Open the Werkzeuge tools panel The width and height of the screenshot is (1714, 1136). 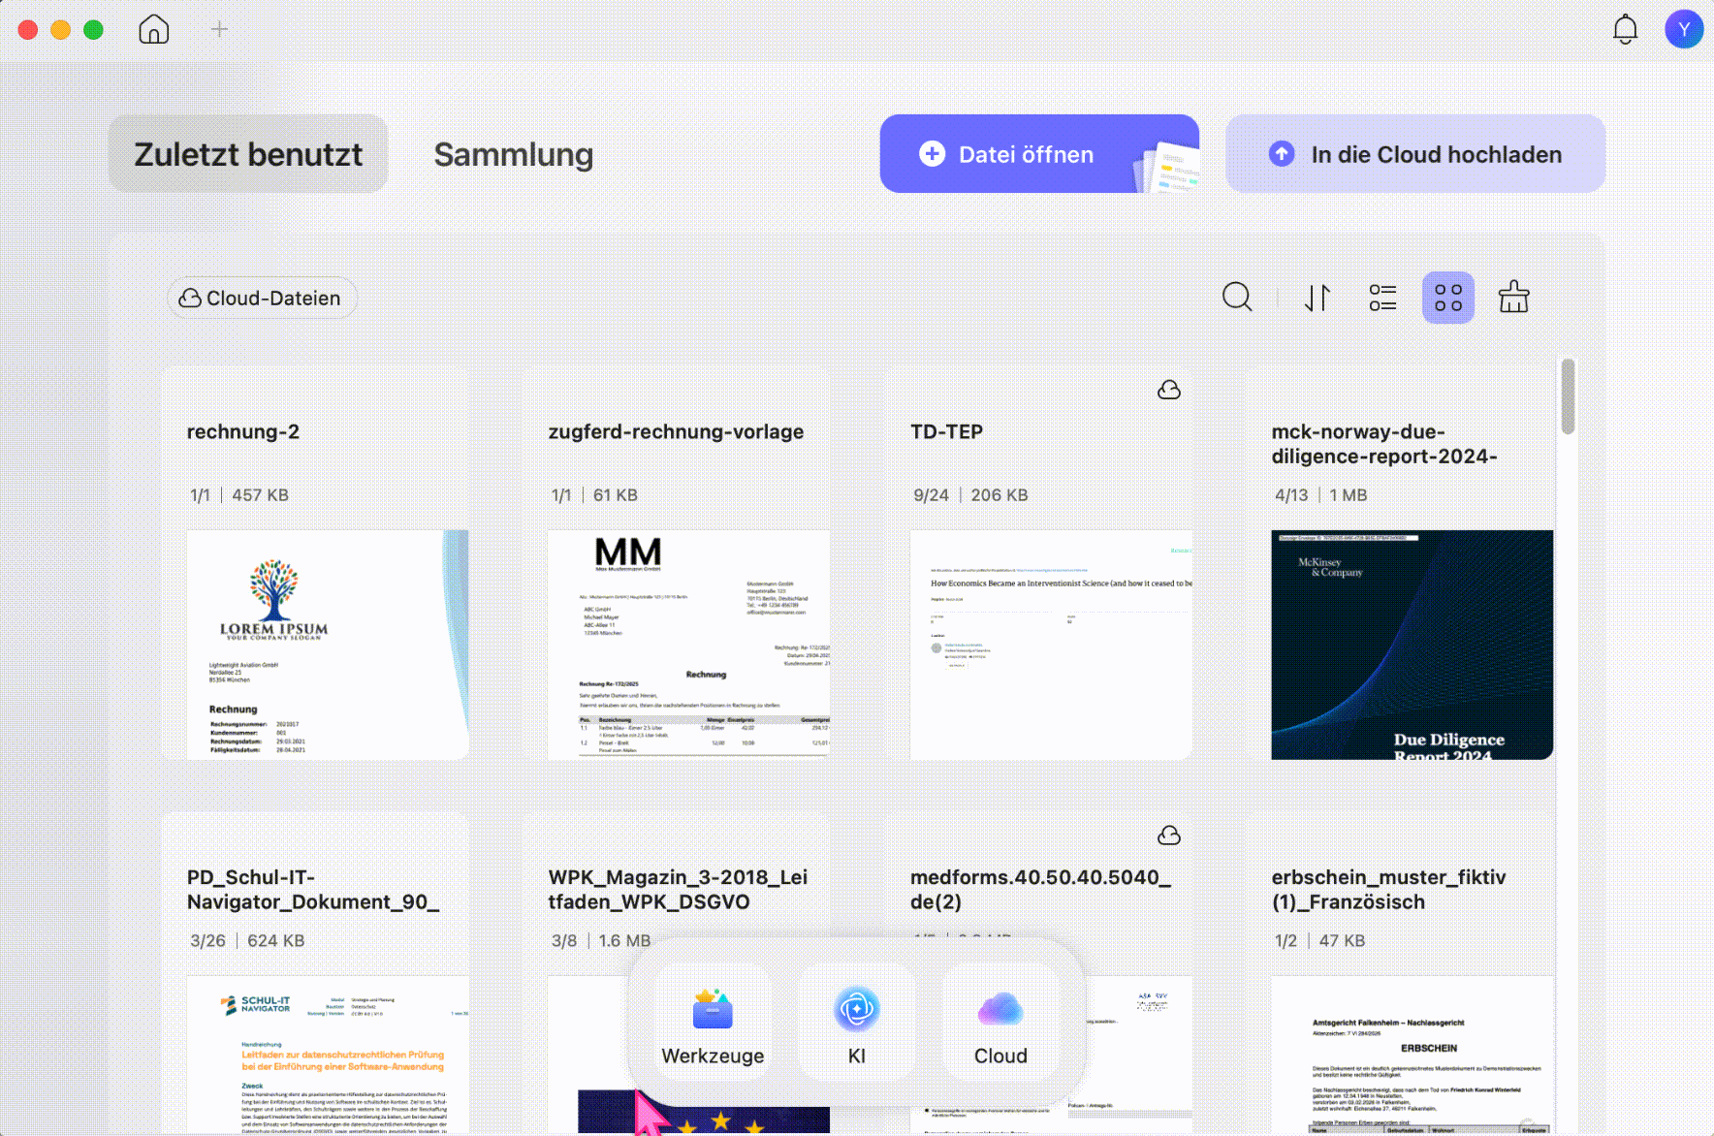pos(713,1024)
